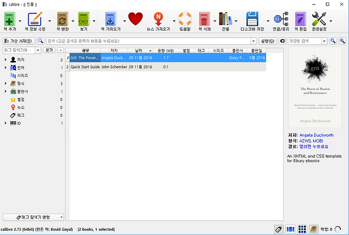349x235 pixels.
Task: Click the 열려면 누르세요 path link
Action: tap(314, 147)
